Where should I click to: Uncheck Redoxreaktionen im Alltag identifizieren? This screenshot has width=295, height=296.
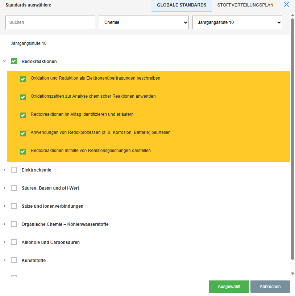pos(23,115)
